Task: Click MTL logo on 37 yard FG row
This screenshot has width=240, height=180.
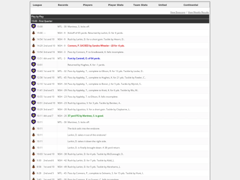Action: point(33,116)
